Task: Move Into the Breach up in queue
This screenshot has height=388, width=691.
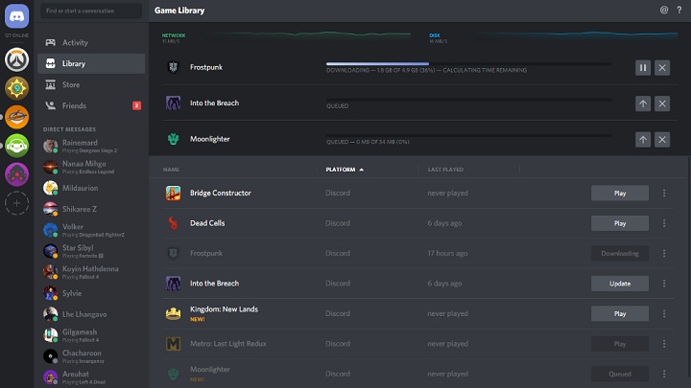Action: coord(643,103)
